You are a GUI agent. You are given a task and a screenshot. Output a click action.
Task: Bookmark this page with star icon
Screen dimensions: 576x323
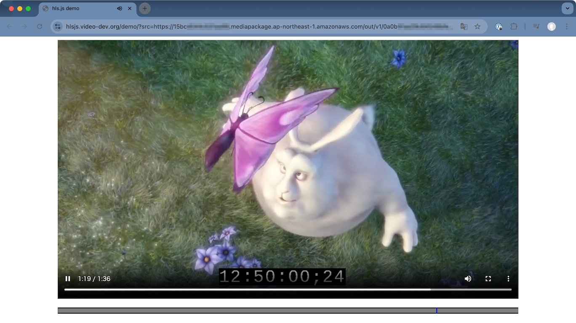(477, 26)
